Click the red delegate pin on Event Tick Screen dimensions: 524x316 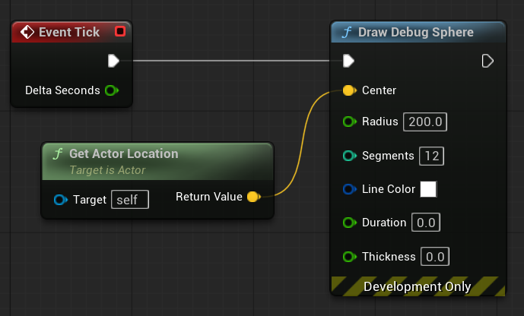pyautogui.click(x=119, y=32)
